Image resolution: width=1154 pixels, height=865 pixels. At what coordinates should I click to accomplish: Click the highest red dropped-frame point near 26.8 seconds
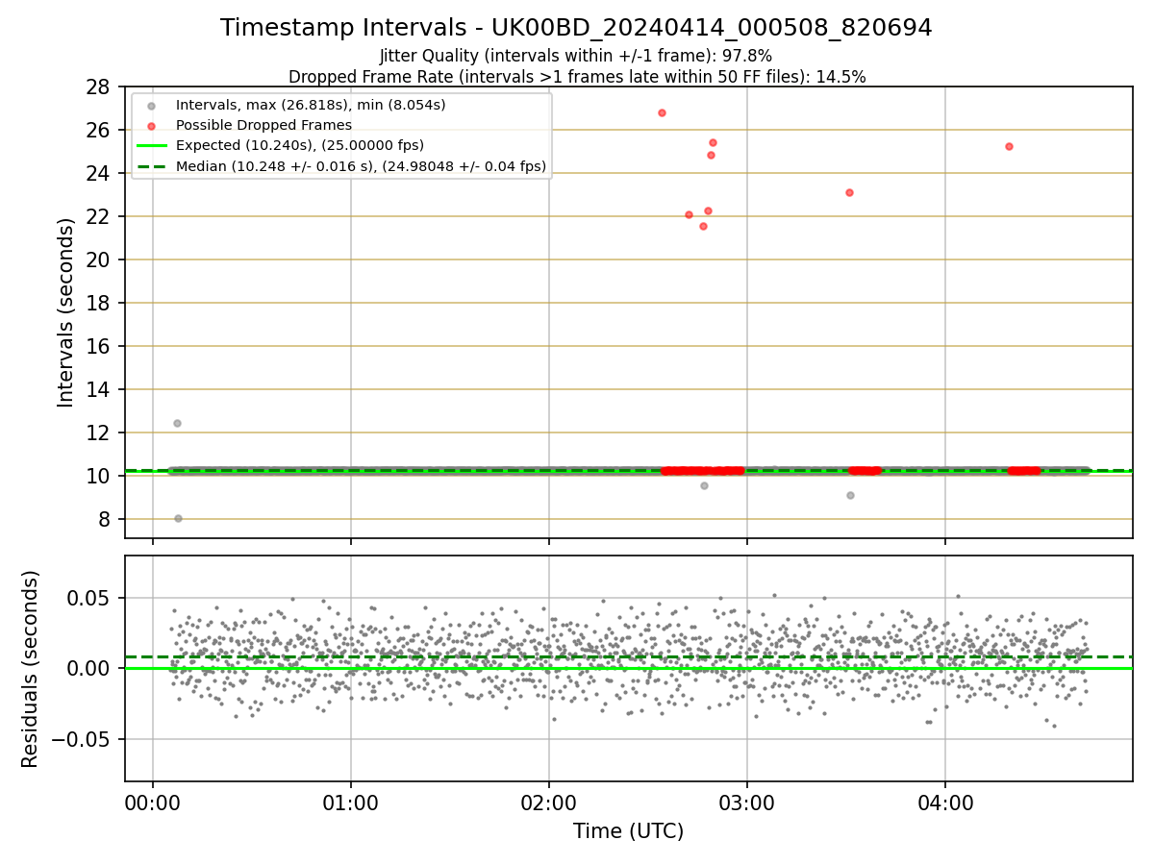tap(662, 112)
